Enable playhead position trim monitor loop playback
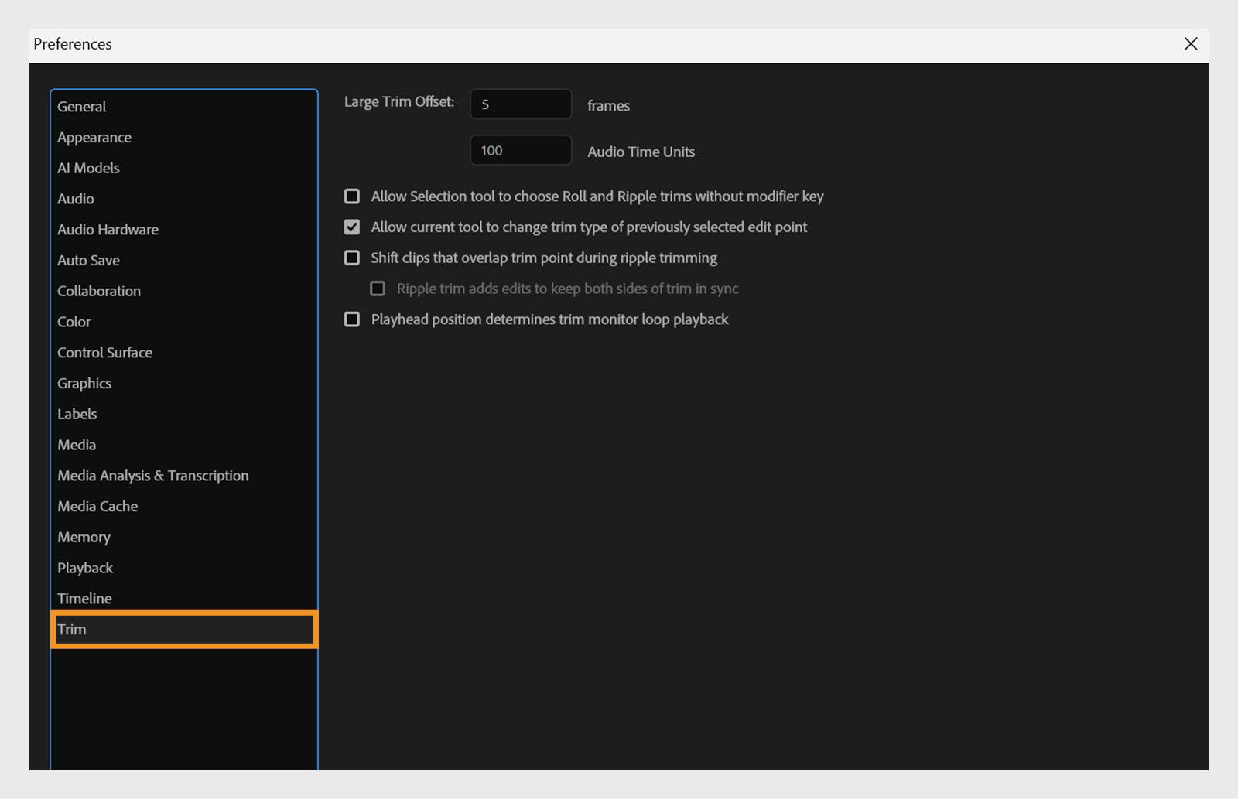The image size is (1238, 799). pyautogui.click(x=352, y=319)
